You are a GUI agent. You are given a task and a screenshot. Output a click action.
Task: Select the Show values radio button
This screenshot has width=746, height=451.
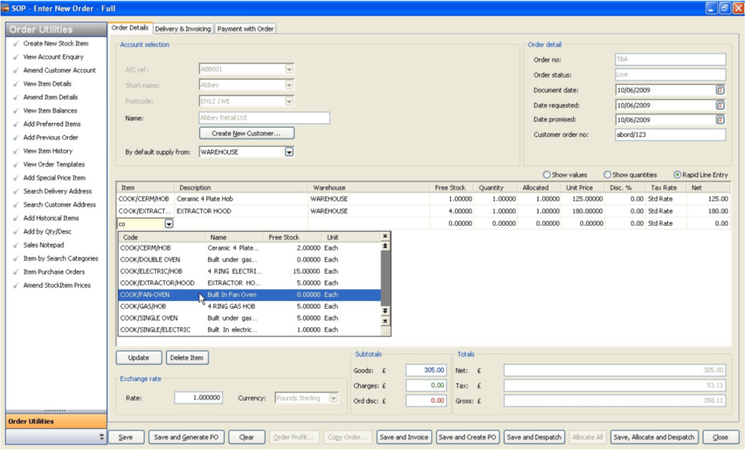click(x=547, y=174)
